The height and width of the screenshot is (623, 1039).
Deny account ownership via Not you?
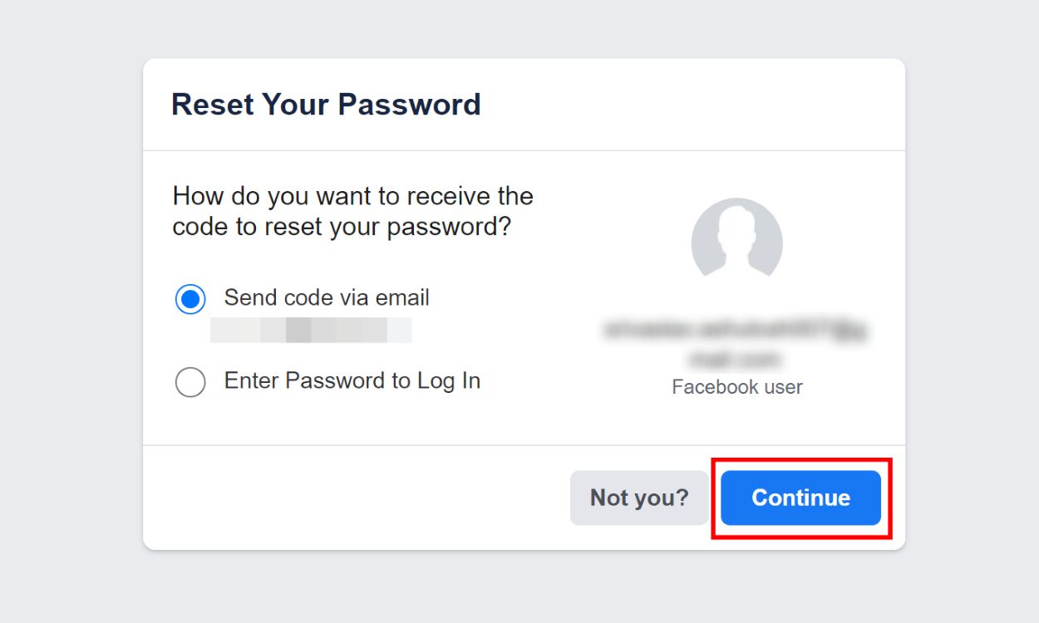pyautogui.click(x=639, y=498)
